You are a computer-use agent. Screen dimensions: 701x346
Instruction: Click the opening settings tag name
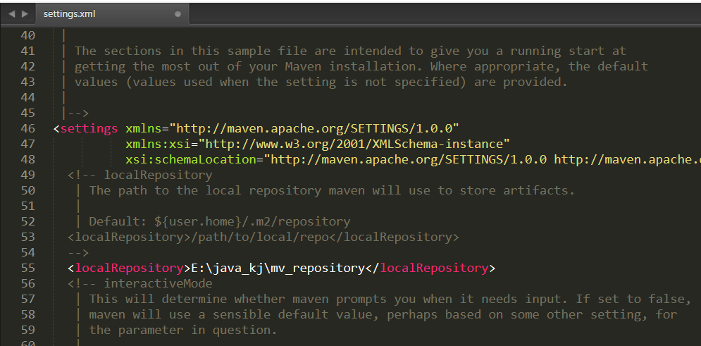click(89, 129)
